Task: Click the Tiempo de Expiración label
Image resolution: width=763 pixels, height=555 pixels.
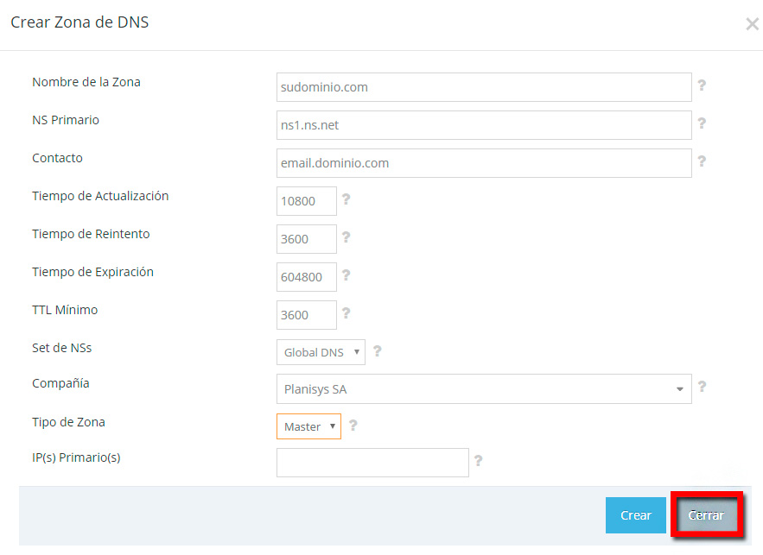Action: click(x=93, y=272)
